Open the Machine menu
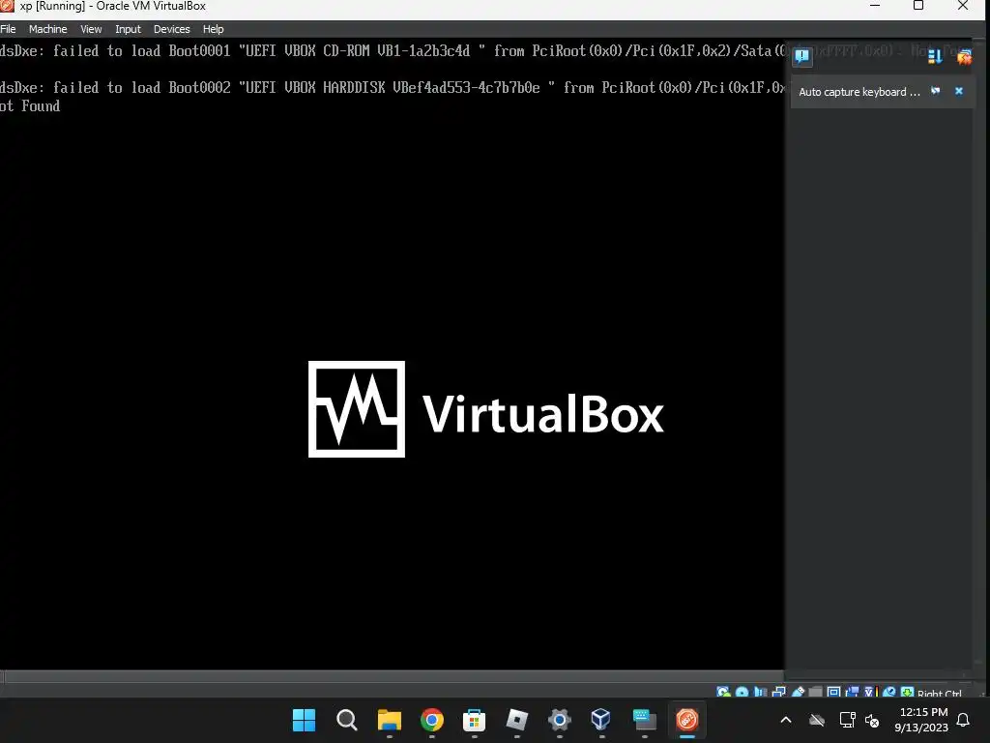This screenshot has width=990, height=743. click(x=47, y=29)
